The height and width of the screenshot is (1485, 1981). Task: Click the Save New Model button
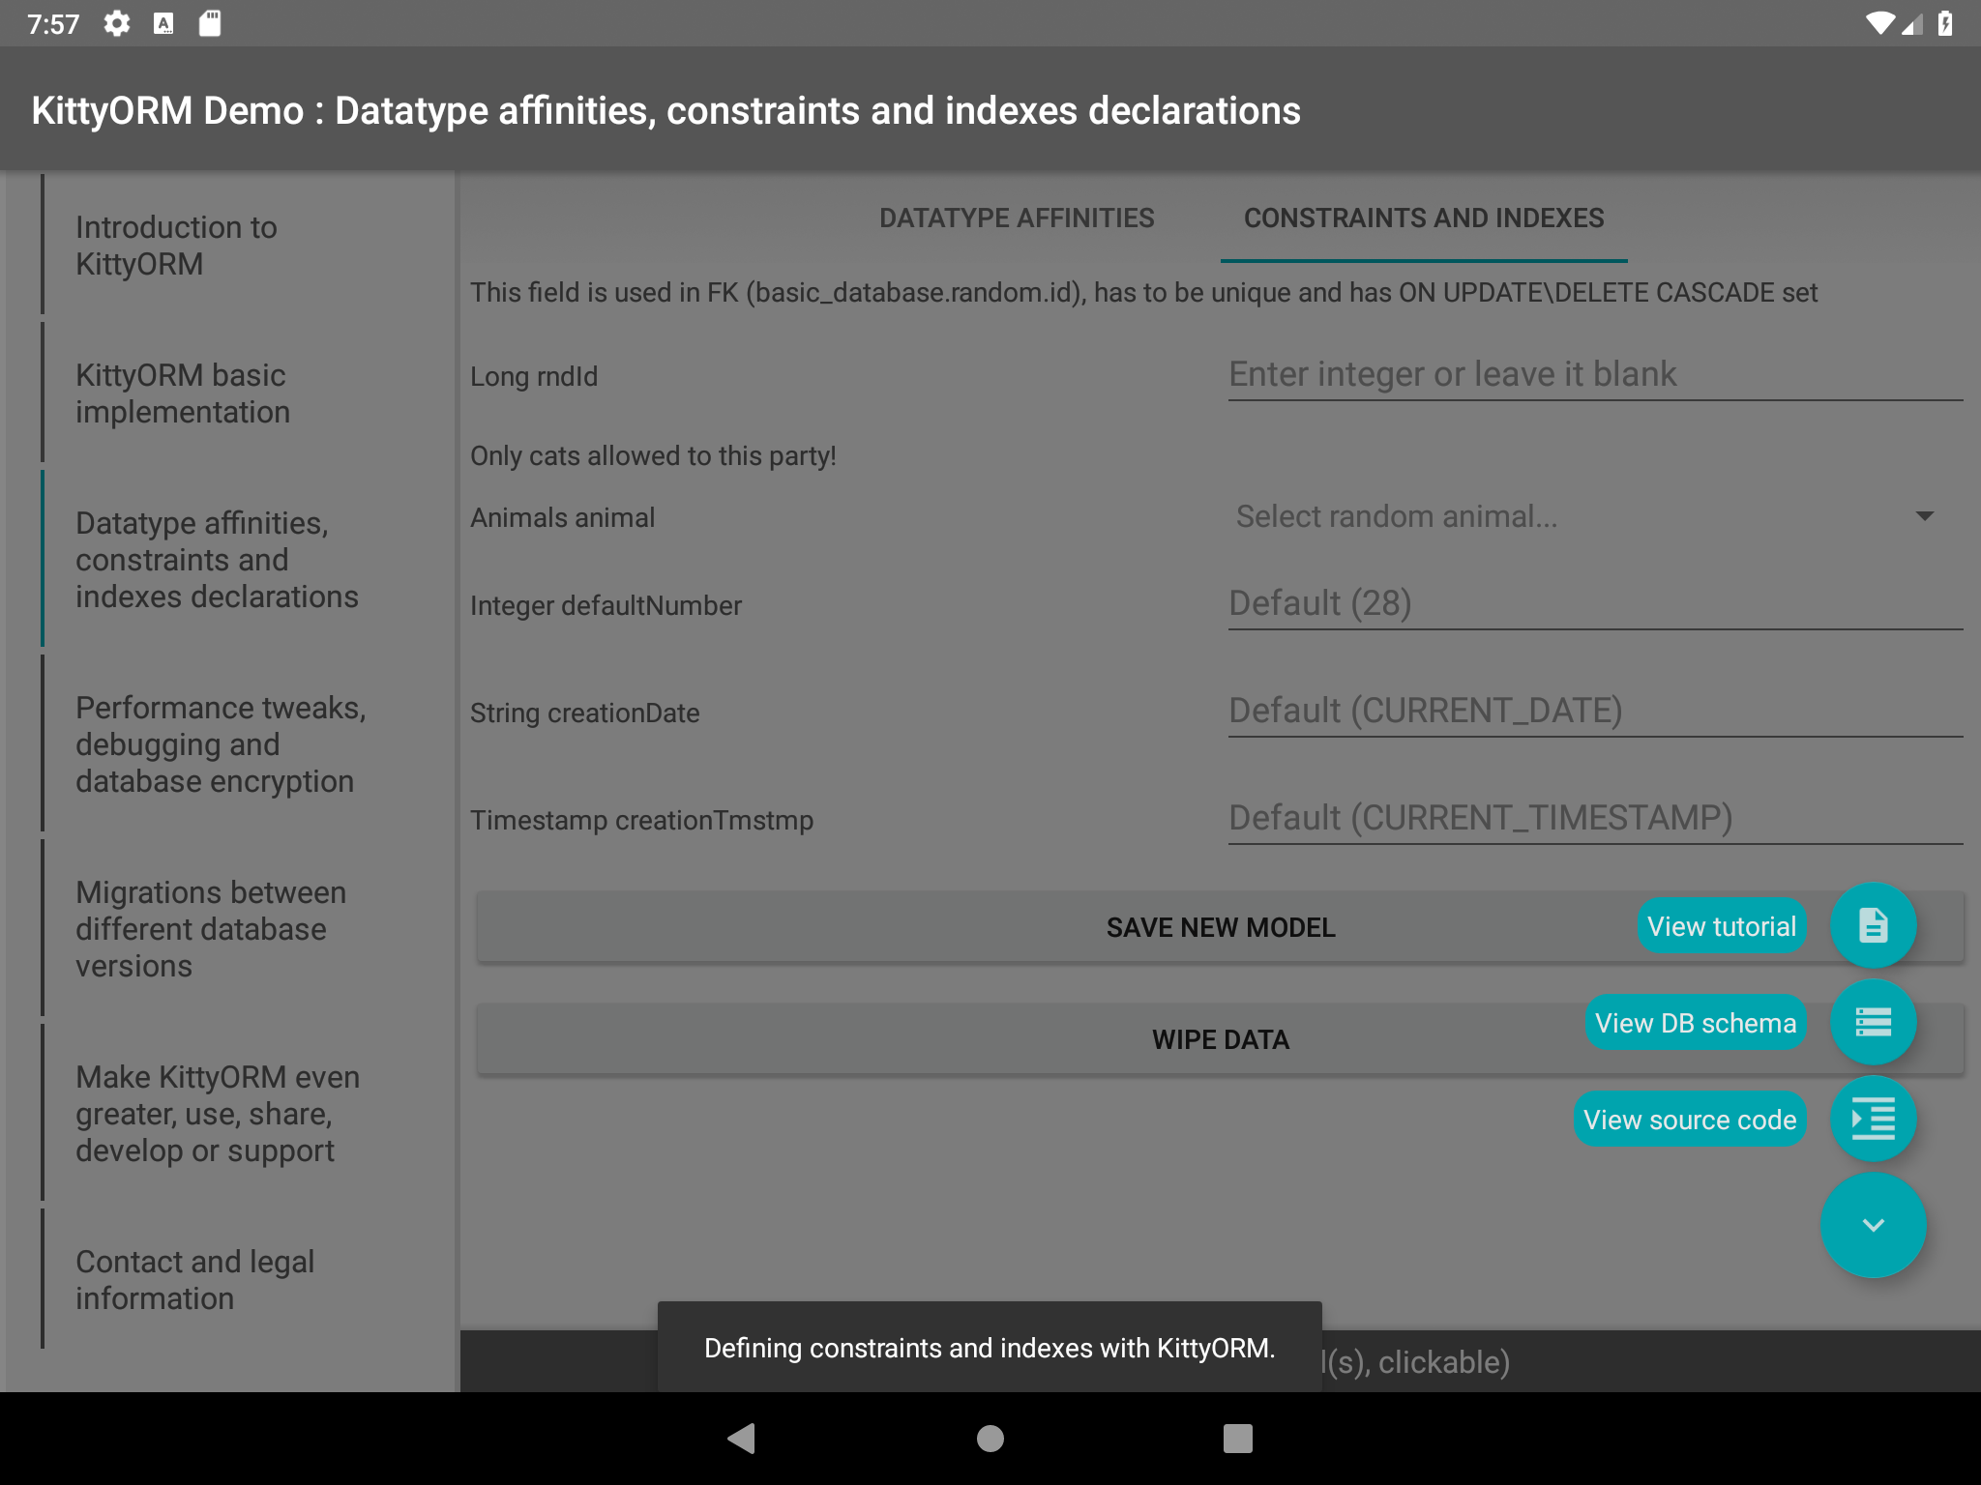coord(1220,927)
